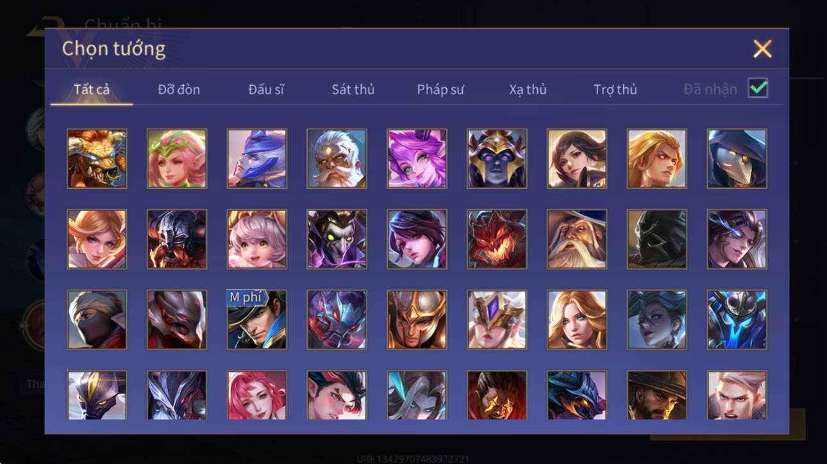Viewport: 827px width, 464px height.
Task: Select the blonde woman with blue eyes
Action: pos(576,320)
